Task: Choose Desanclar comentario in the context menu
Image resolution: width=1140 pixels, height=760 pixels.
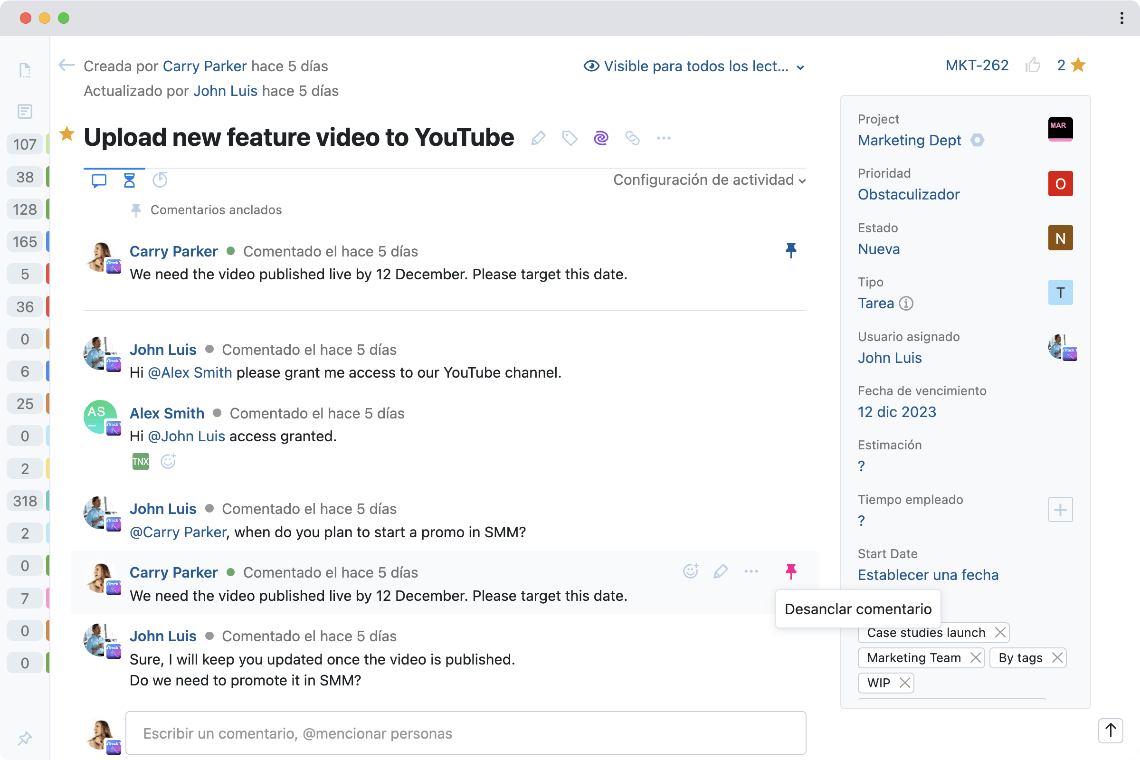Action: pos(858,608)
